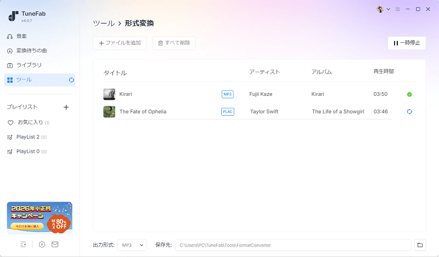
Task: Maximize the TuneFab window
Action: [x=418, y=9]
